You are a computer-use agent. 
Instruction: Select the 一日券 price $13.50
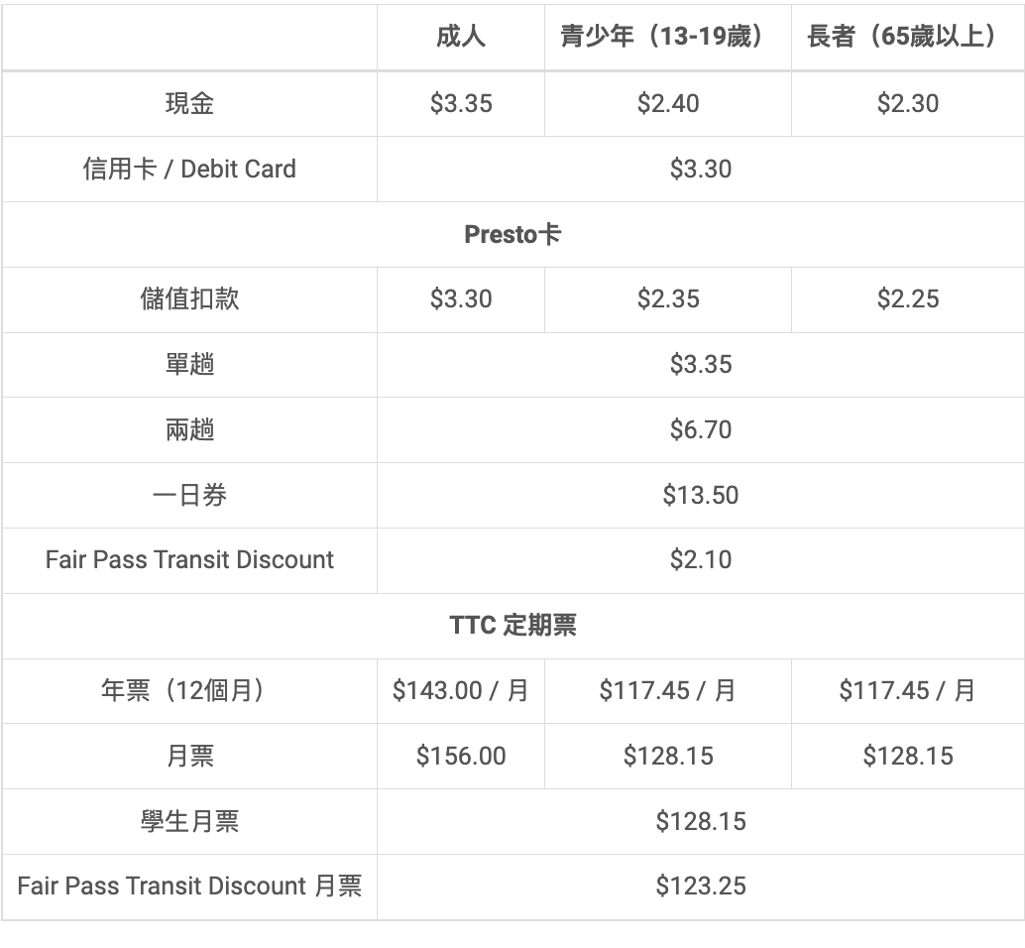[x=701, y=495]
